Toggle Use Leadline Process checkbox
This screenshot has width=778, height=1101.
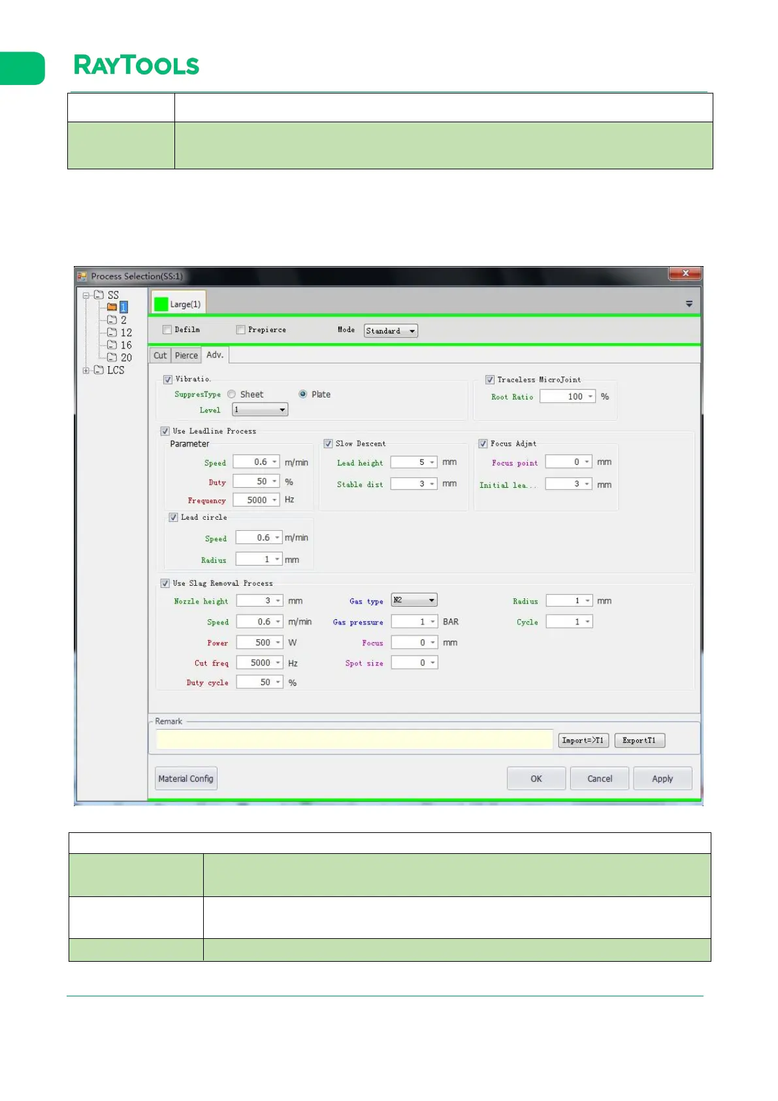[165, 431]
